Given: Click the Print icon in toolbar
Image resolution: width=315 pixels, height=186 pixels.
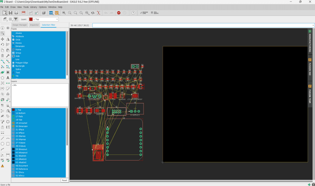Looking at the screenshot, I should click(x=16, y=13).
